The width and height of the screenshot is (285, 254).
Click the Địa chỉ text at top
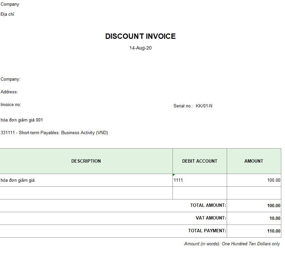point(7,14)
